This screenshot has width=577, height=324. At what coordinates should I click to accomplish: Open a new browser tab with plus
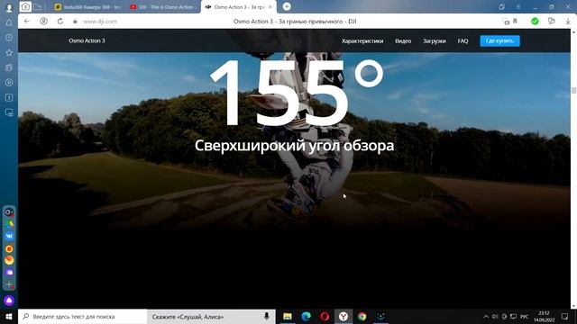pyautogui.click(x=287, y=6)
